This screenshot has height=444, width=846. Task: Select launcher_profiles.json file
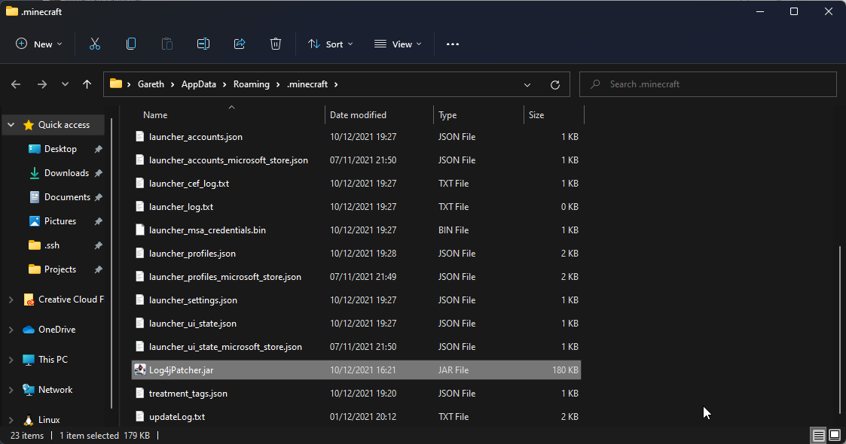tap(356, 254)
